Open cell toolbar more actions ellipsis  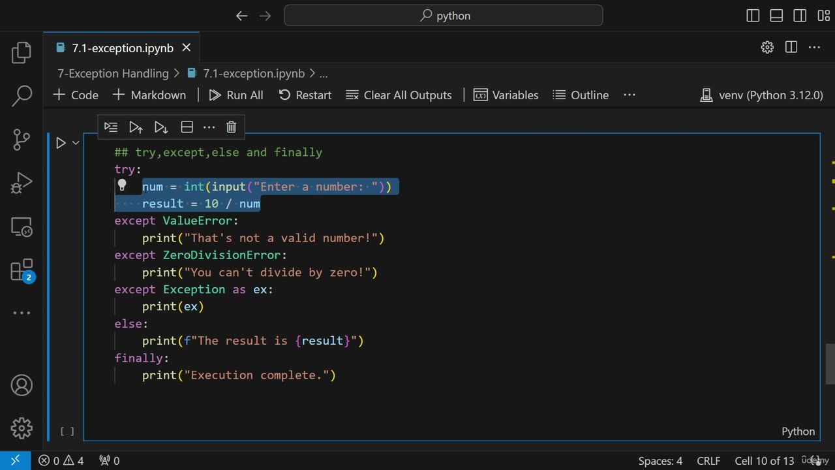(209, 127)
